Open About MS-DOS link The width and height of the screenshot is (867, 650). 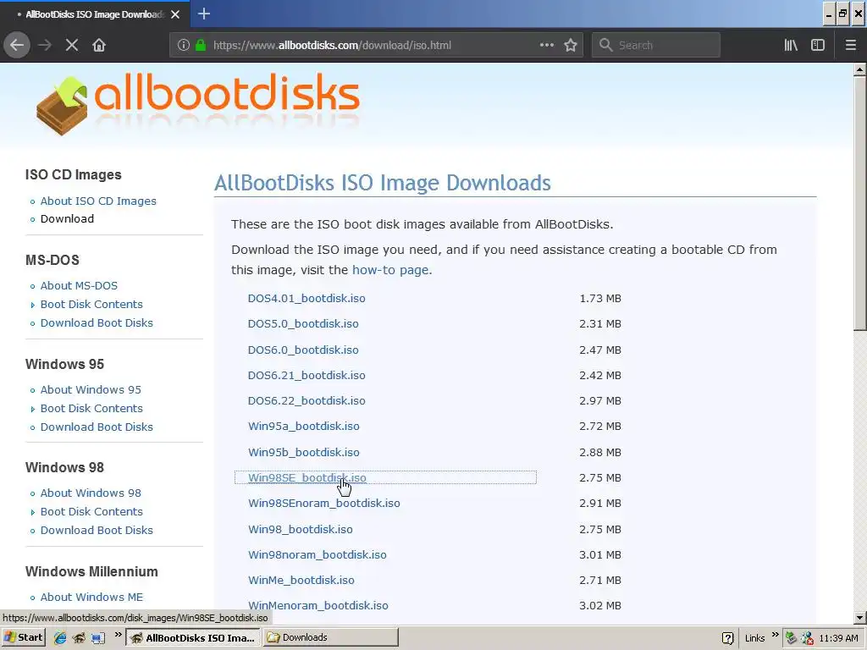pyautogui.click(x=79, y=286)
